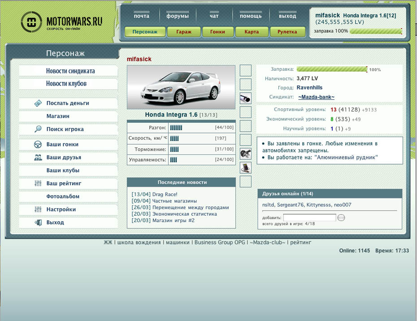
Task: Click the header заправка fuel bar
Action: coord(376,31)
